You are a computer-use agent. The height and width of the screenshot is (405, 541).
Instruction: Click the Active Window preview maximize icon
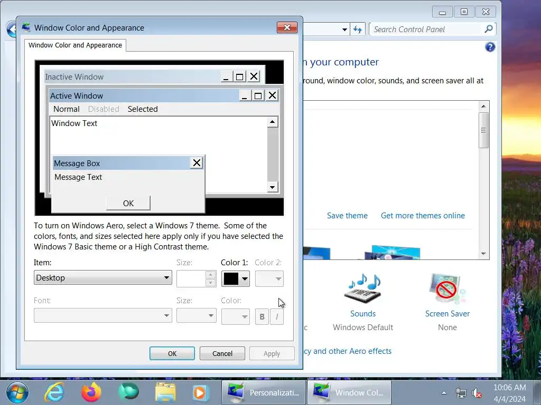pos(258,95)
